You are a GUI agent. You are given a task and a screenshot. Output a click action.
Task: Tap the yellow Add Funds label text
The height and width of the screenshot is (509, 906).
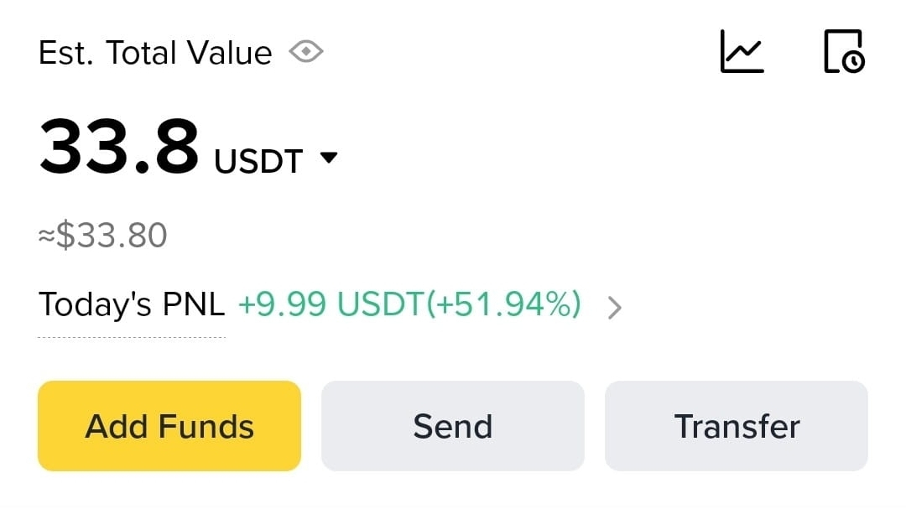(x=169, y=426)
